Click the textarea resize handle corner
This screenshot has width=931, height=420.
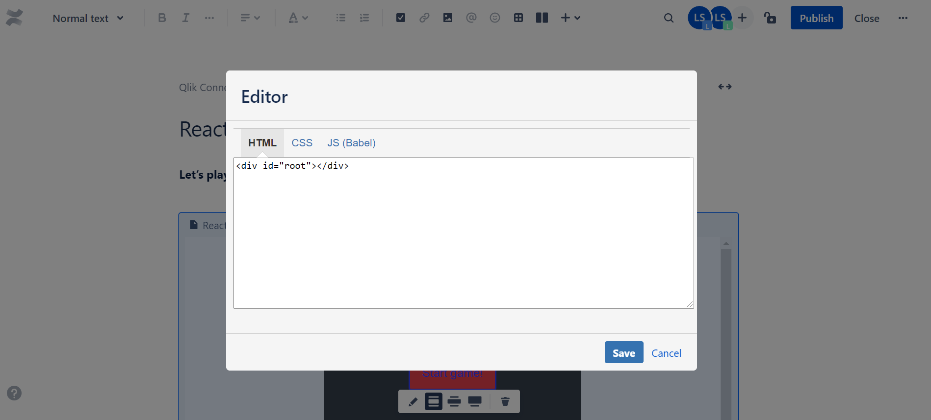coord(690,304)
